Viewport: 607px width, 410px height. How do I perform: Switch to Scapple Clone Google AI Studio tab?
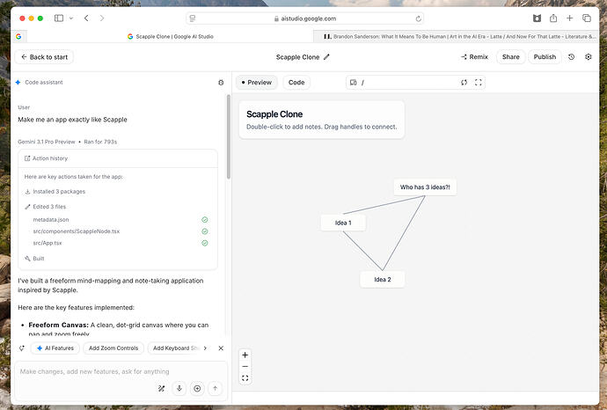point(171,36)
